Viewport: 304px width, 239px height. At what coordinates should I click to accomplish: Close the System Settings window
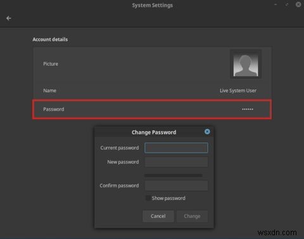(x=298, y=4)
